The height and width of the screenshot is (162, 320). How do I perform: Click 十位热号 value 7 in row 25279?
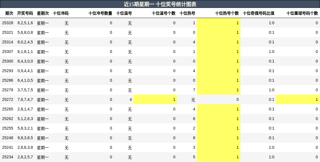(194, 90)
